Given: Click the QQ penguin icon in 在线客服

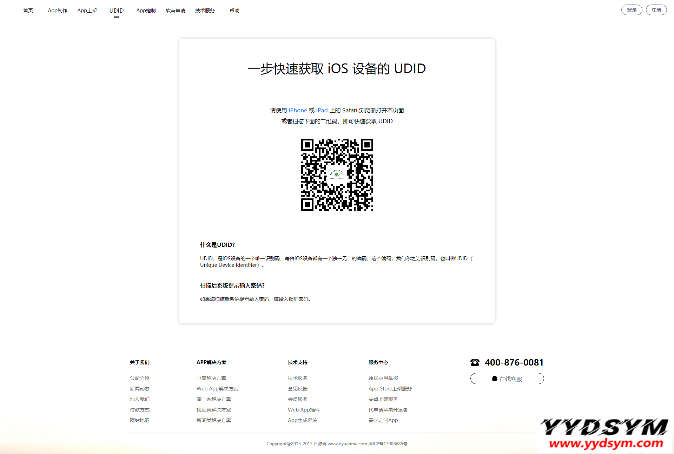Looking at the screenshot, I should (x=494, y=379).
